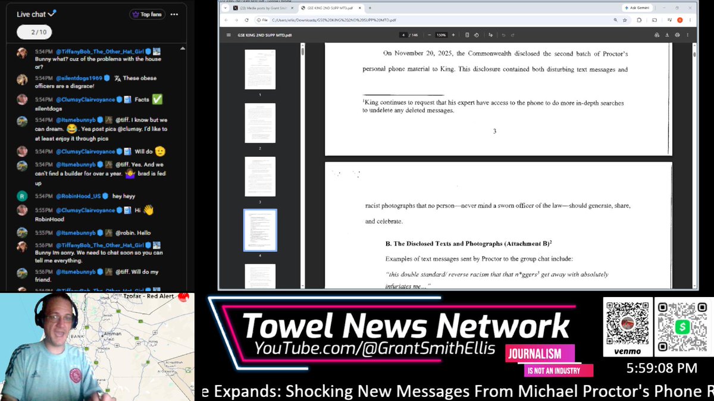Click translate icon on silentdogs1969 message

pos(118,78)
